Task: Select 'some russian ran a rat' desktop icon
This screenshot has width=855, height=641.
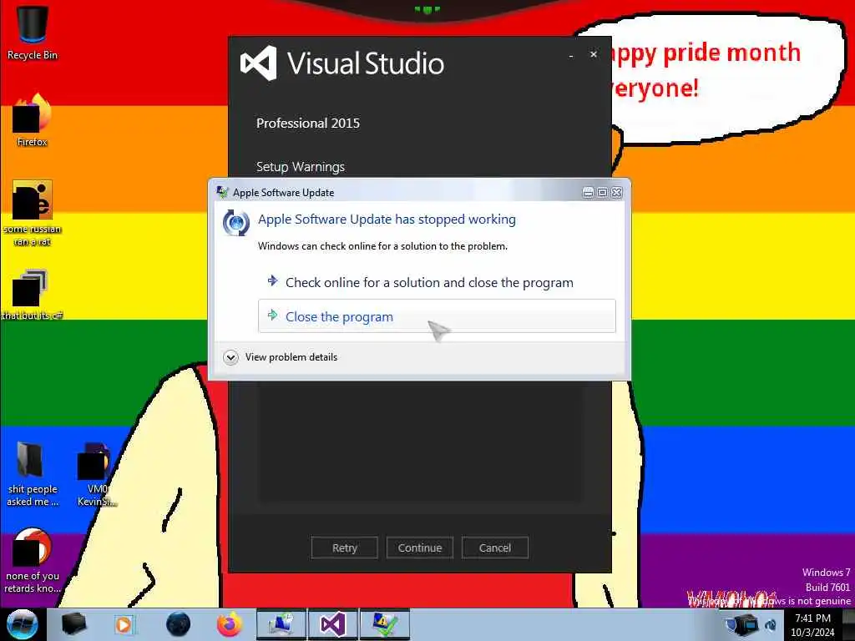Action: (33, 213)
